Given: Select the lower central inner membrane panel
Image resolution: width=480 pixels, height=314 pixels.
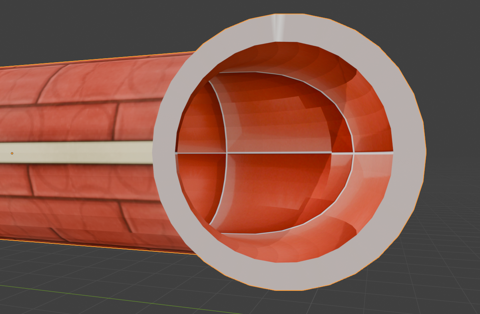Looking at the screenshot, I should click(x=276, y=192).
